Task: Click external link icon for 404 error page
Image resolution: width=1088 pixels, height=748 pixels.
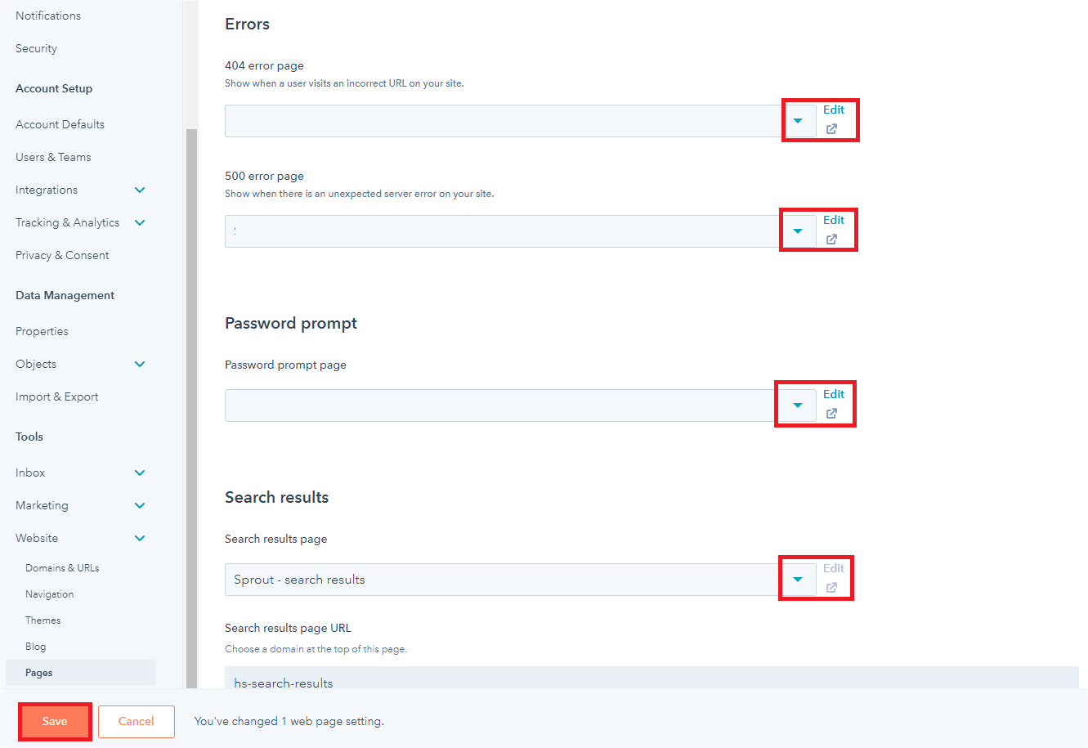Action: 831,129
